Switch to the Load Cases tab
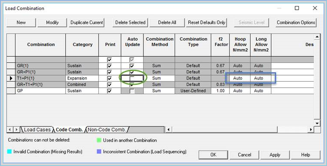Viewport: 327px width, 166px height. point(37,130)
